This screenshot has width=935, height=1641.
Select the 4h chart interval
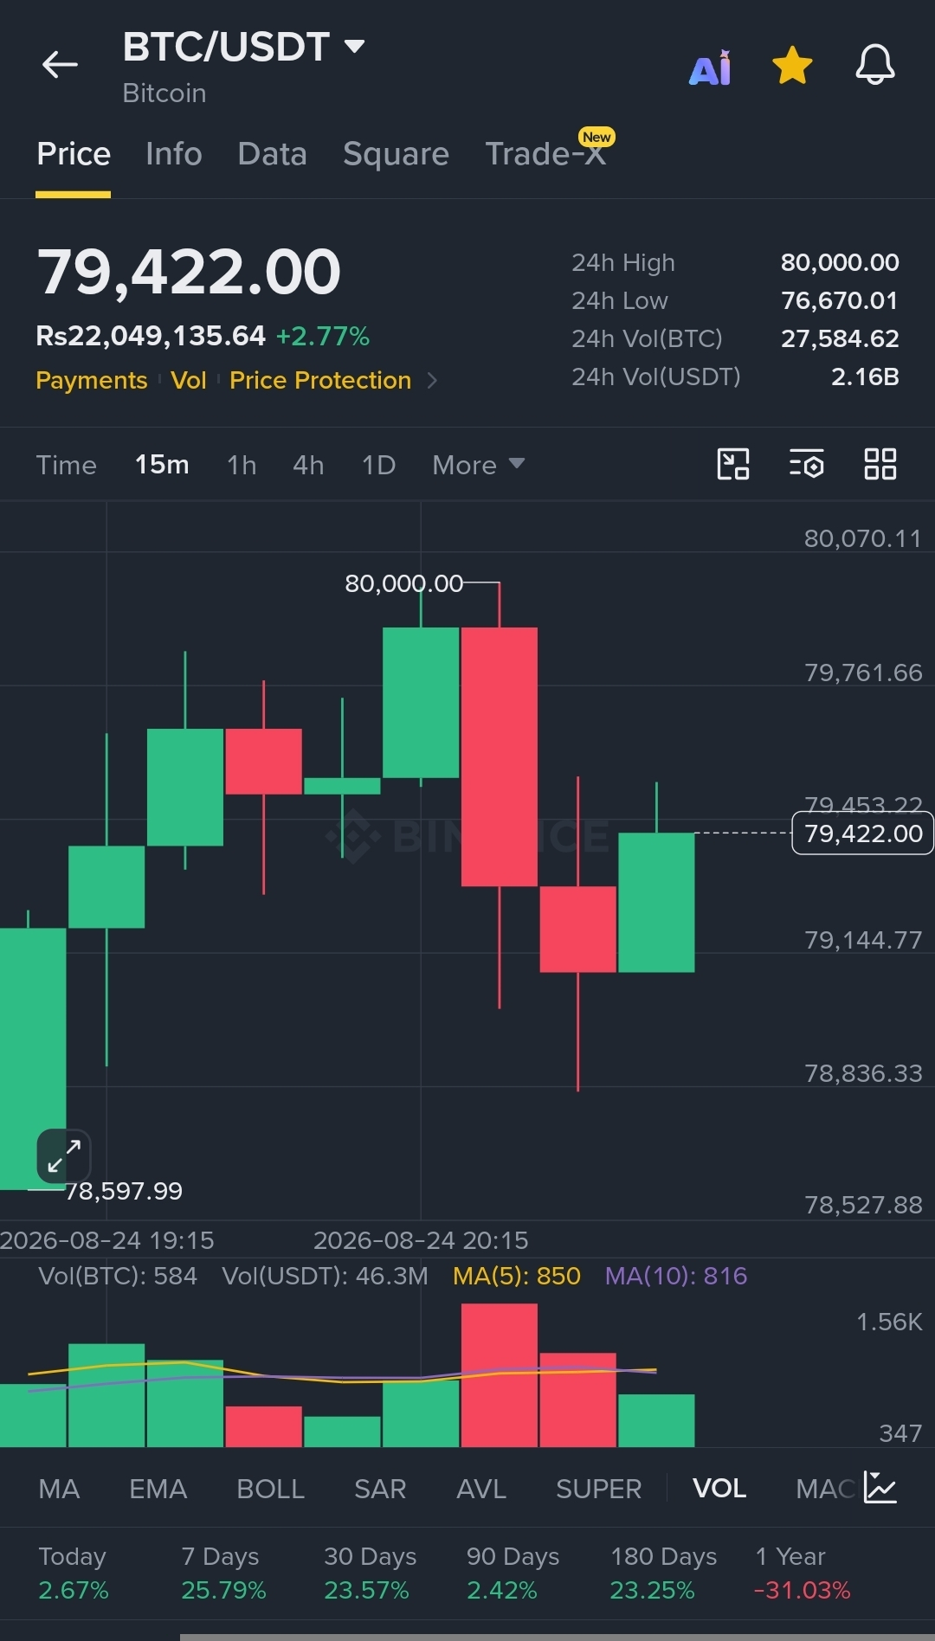tap(308, 465)
